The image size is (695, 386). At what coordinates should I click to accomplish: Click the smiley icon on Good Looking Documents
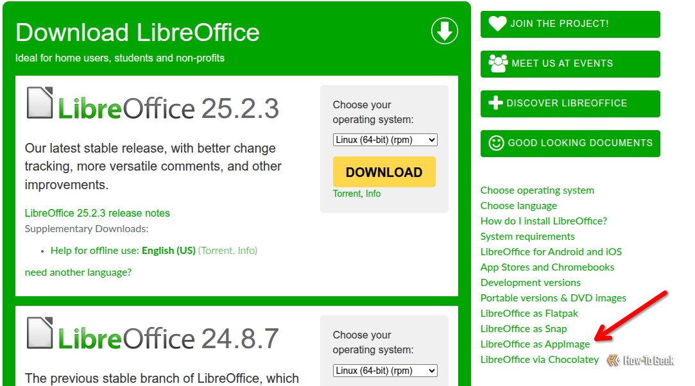(496, 143)
